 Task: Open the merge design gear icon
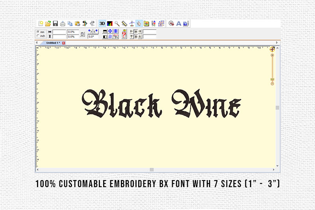[x=171, y=24]
